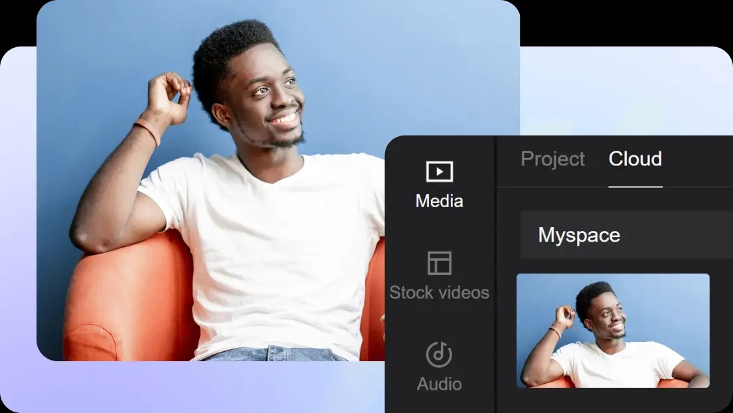Open the Stock videos layout icon
733x413 pixels.
pos(439,264)
